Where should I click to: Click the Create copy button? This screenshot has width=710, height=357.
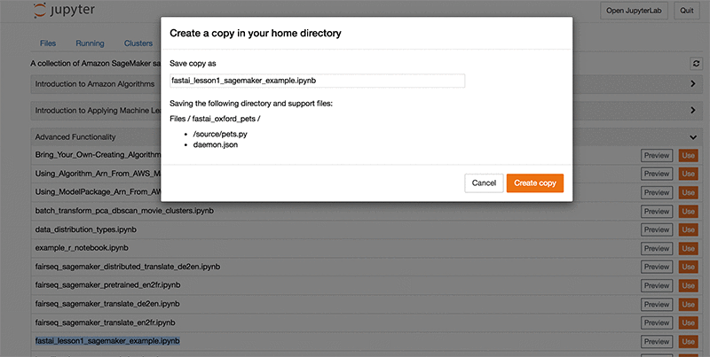click(x=535, y=183)
